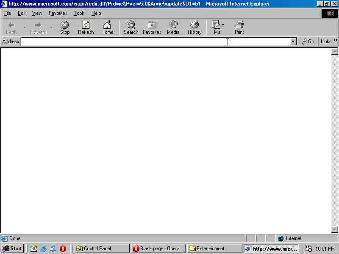Viewport: 339px width, 254px height.
Task: Expand the Mail button dropdown arrow
Action: [224, 25]
